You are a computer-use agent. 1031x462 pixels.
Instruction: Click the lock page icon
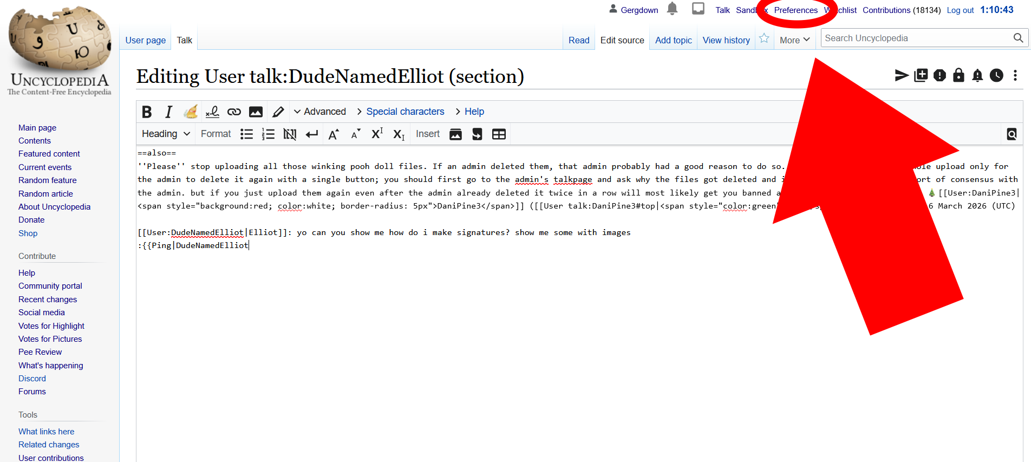click(958, 75)
